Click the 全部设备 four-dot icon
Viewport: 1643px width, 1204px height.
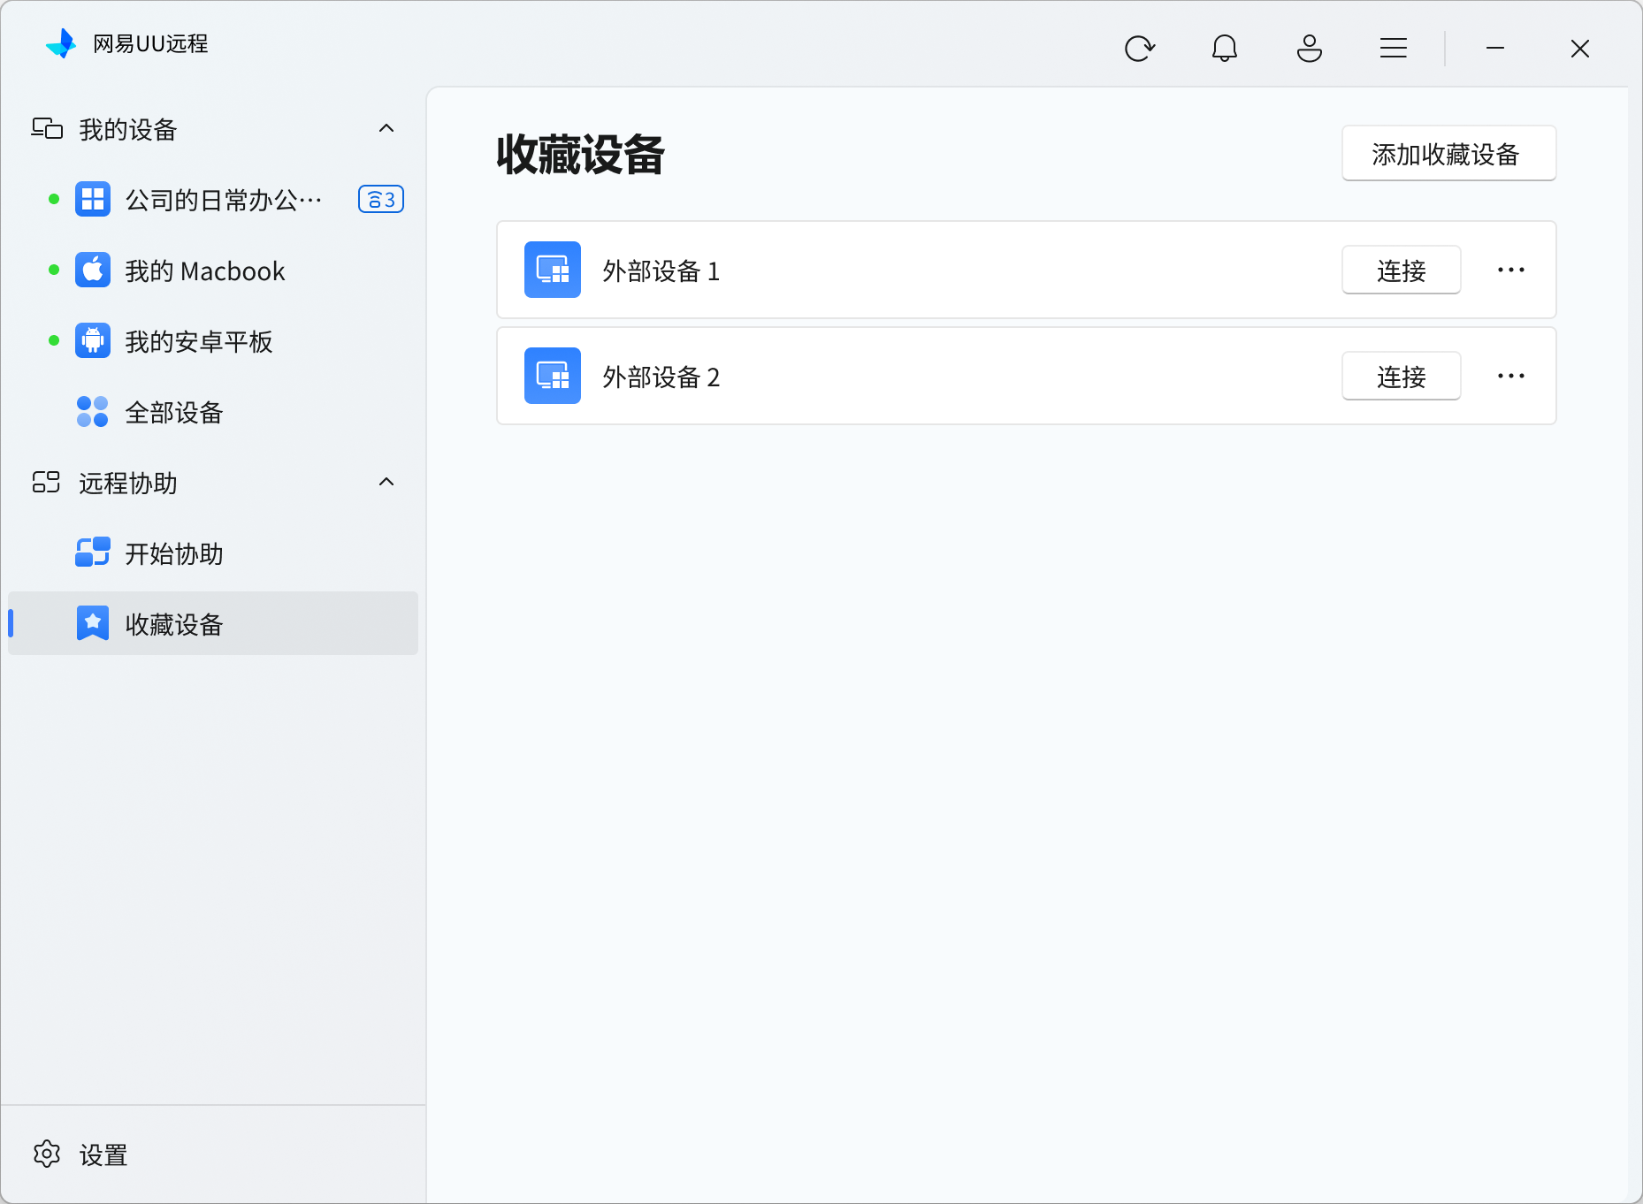click(x=93, y=411)
